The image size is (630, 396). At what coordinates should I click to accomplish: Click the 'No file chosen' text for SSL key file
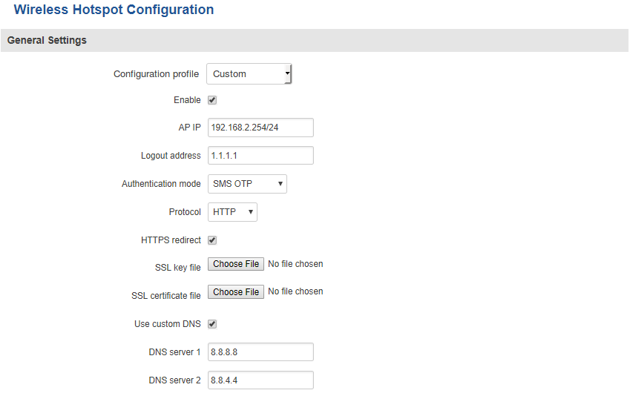295,264
